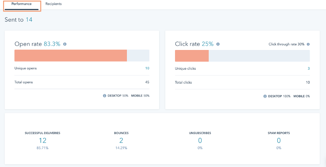Open the Unique clicks count 3
The image size is (326, 167).
point(309,69)
